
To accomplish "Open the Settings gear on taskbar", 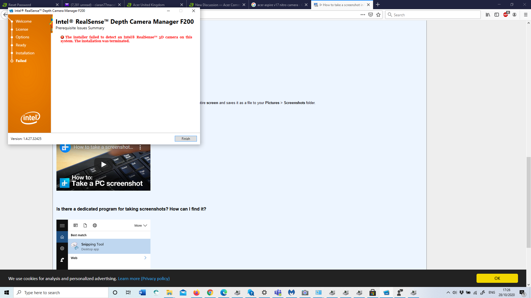I will 264,292.
